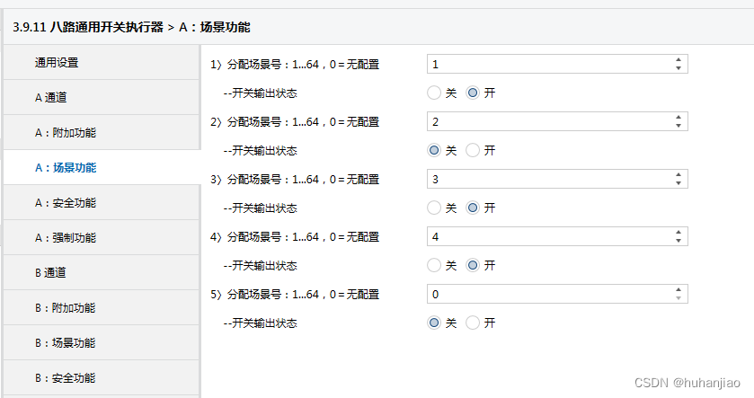Open the 通用设置 tab
The image size is (754, 398).
pyautogui.click(x=101, y=62)
